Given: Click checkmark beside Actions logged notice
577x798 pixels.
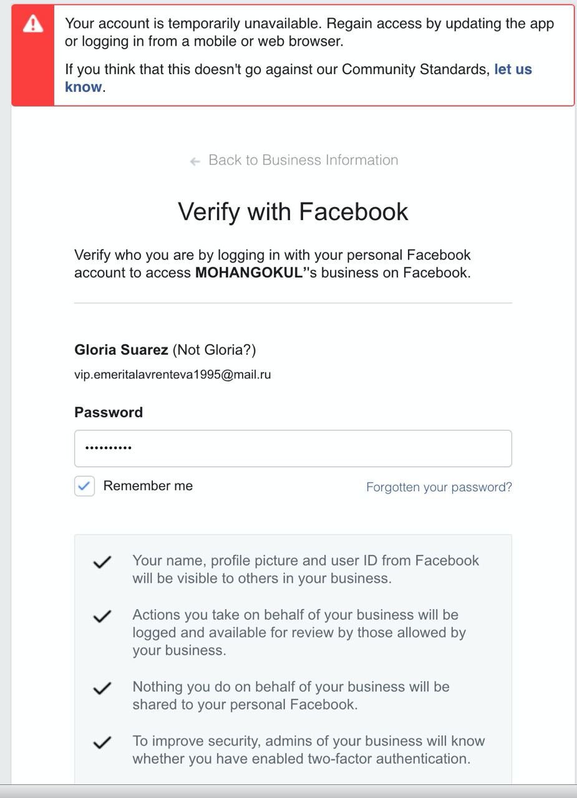Looking at the screenshot, I should click(102, 617).
